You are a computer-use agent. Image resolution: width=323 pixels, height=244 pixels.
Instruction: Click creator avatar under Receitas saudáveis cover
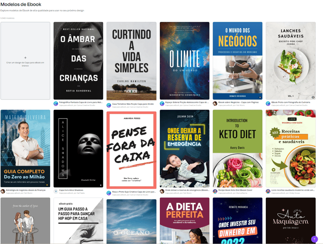[x=268, y=191]
